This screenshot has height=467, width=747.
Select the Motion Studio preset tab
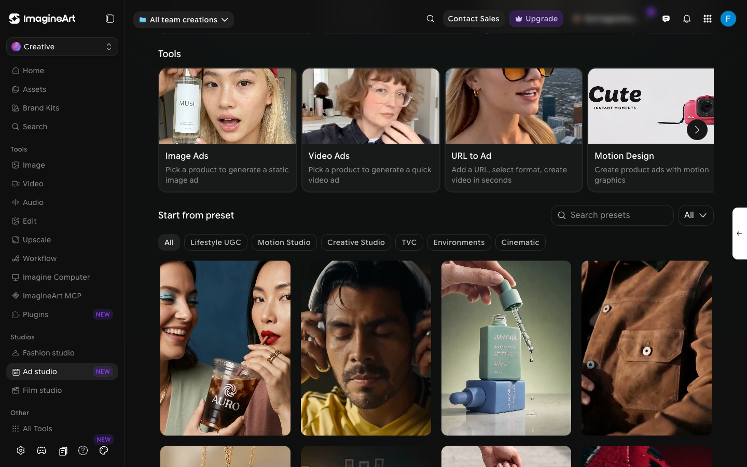tap(284, 242)
